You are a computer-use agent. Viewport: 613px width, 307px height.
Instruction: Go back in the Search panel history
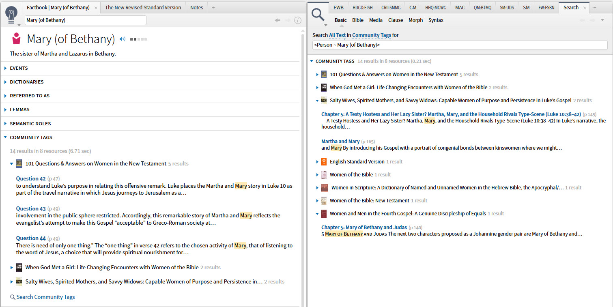coord(582,20)
